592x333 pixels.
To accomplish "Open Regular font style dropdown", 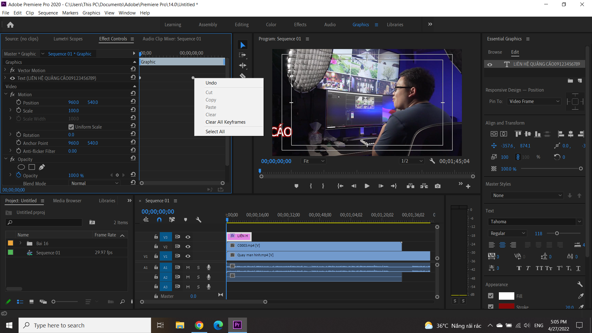I will pos(508,233).
